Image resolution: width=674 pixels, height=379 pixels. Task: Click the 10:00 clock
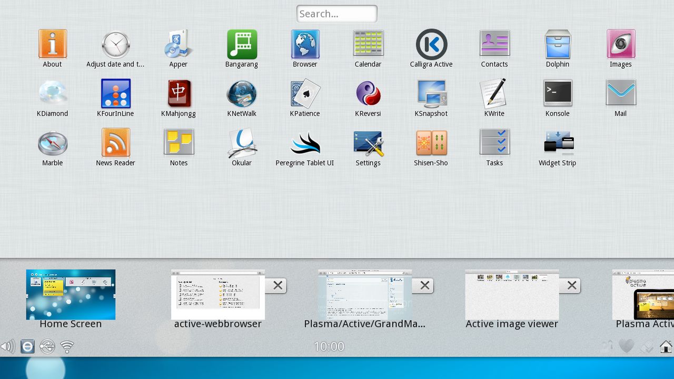(x=329, y=346)
